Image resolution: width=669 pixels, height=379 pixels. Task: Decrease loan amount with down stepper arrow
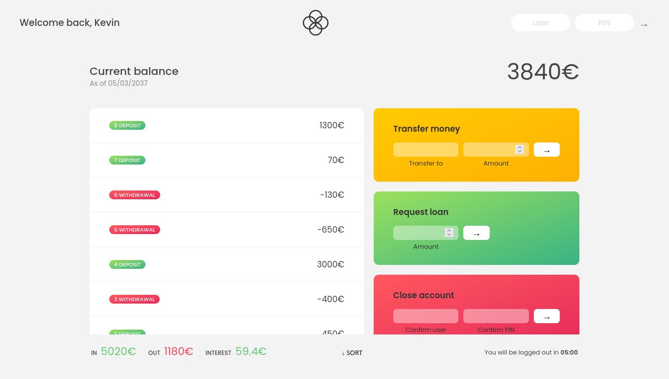(449, 235)
